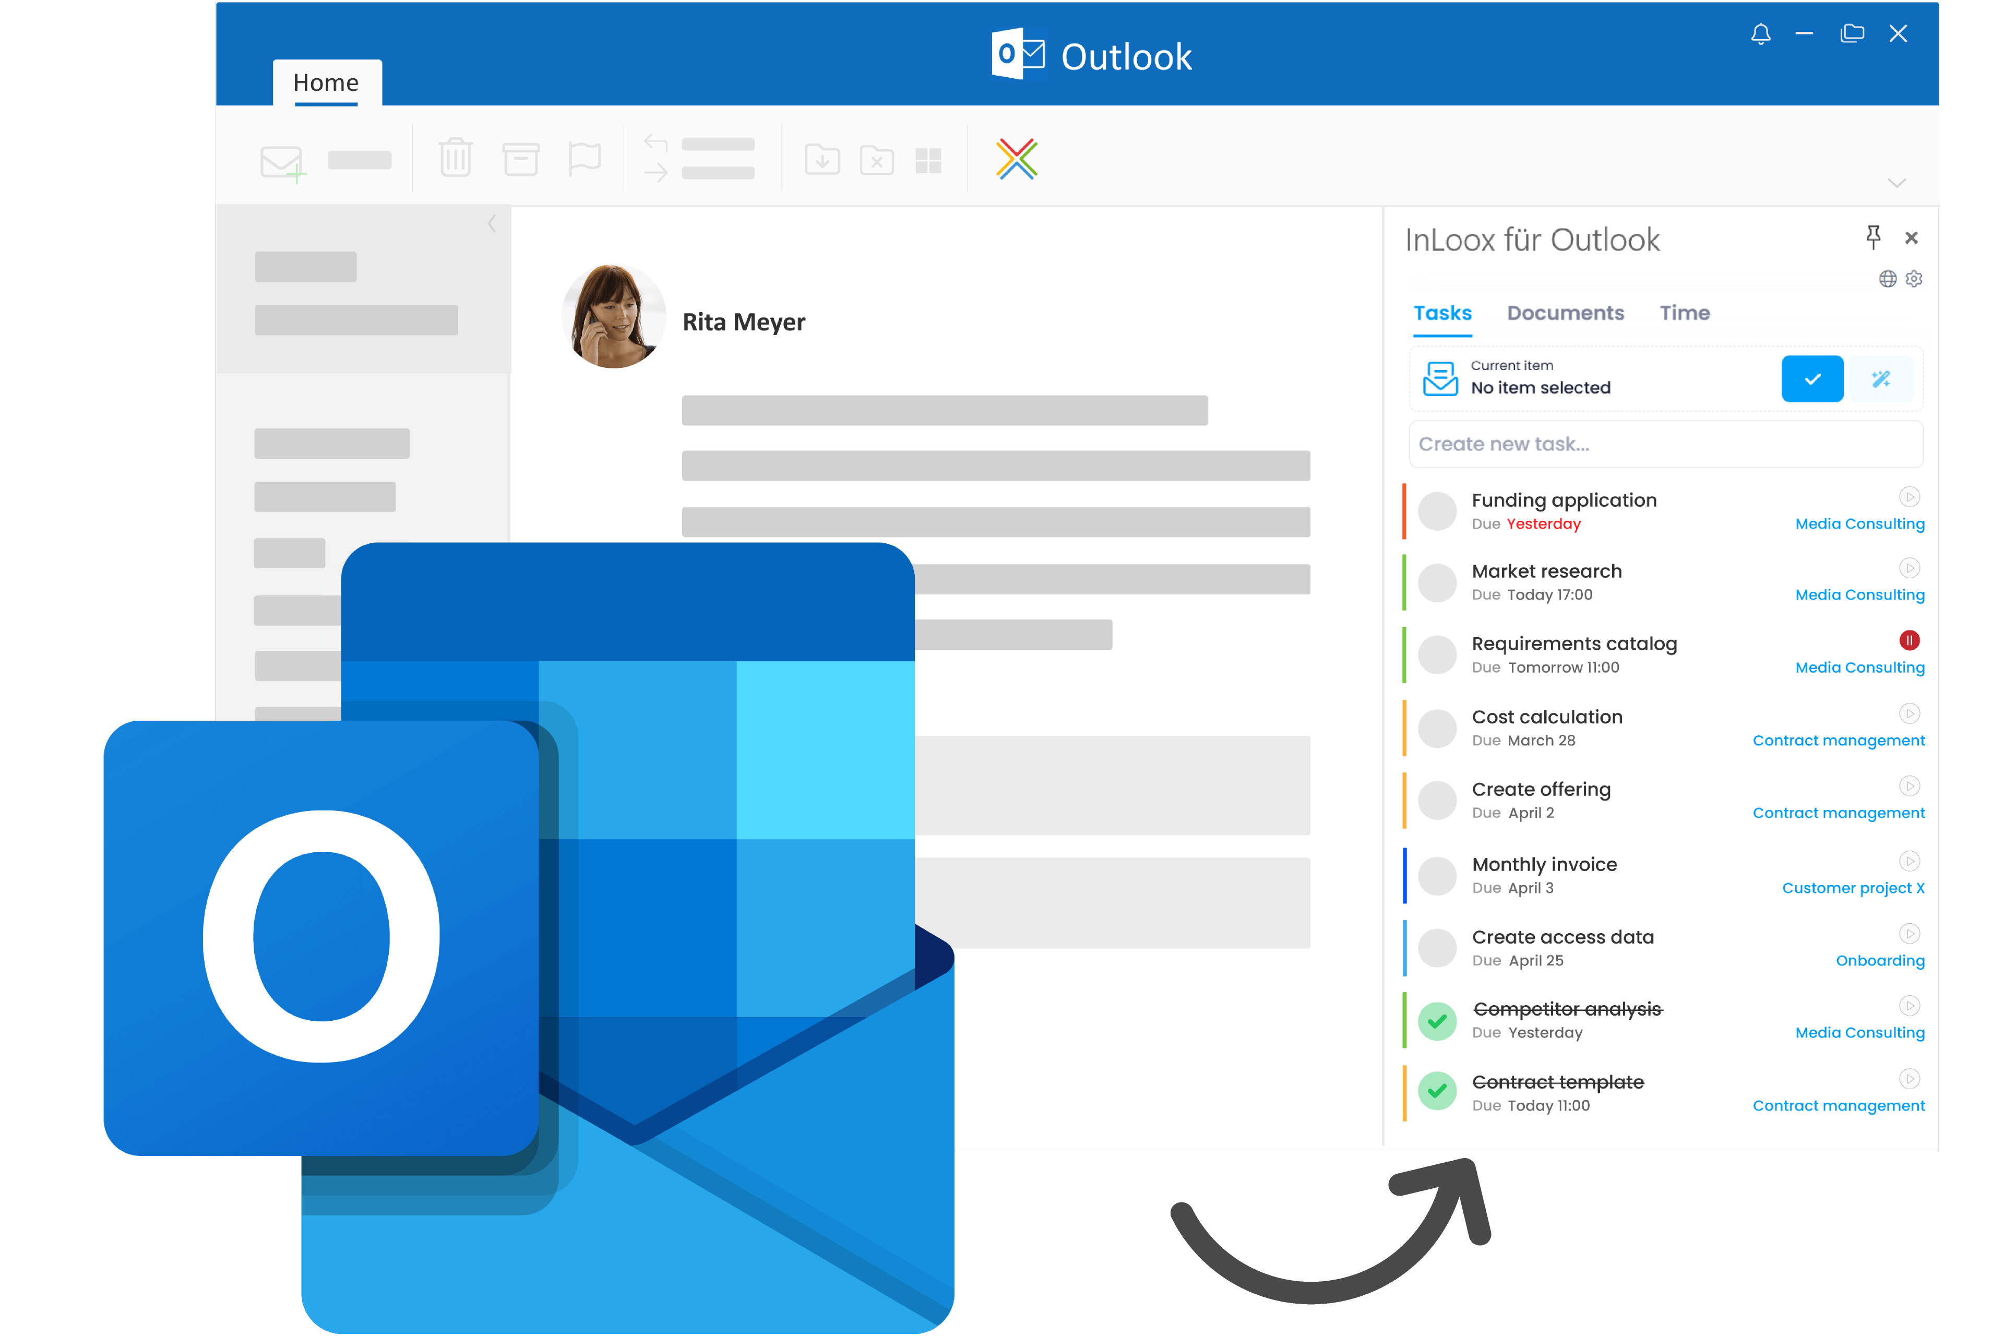This screenshot has width=2004, height=1336.
Task: Start timer for Competitor analysis
Action: coord(1910,1006)
